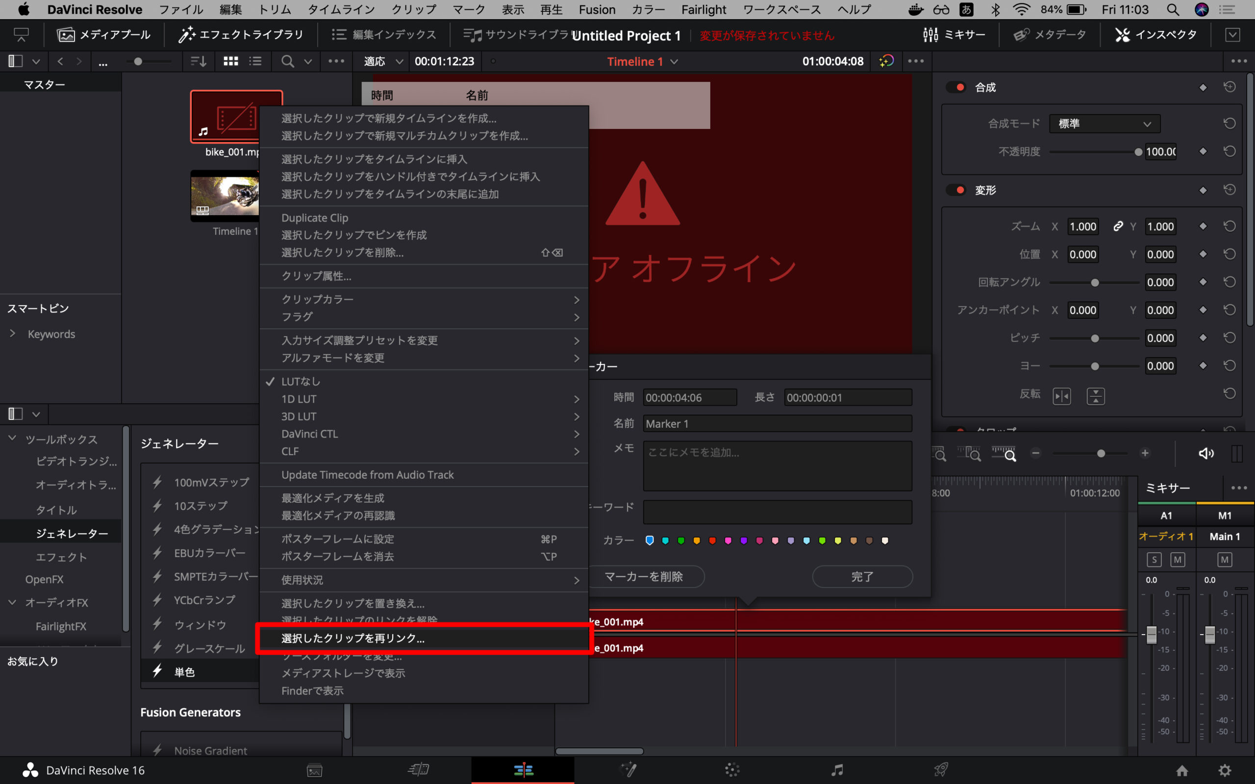Switch to the Fairlight page music note icon
The width and height of the screenshot is (1255, 784).
(x=836, y=769)
